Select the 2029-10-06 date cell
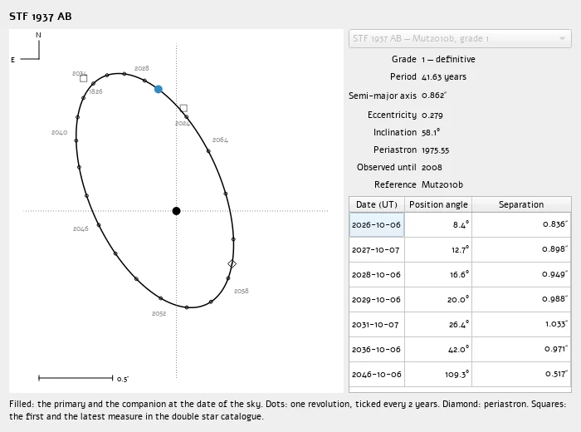 click(377, 300)
